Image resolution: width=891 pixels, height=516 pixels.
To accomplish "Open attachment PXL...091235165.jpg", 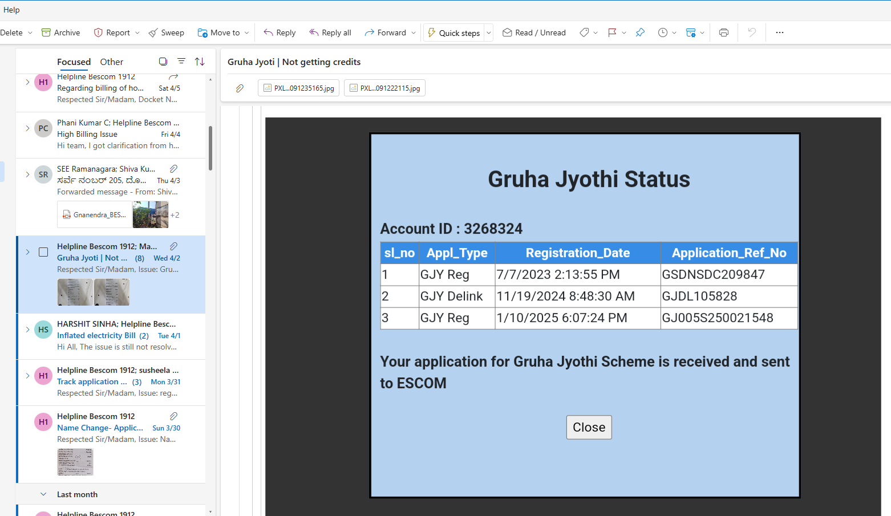I will coord(298,88).
